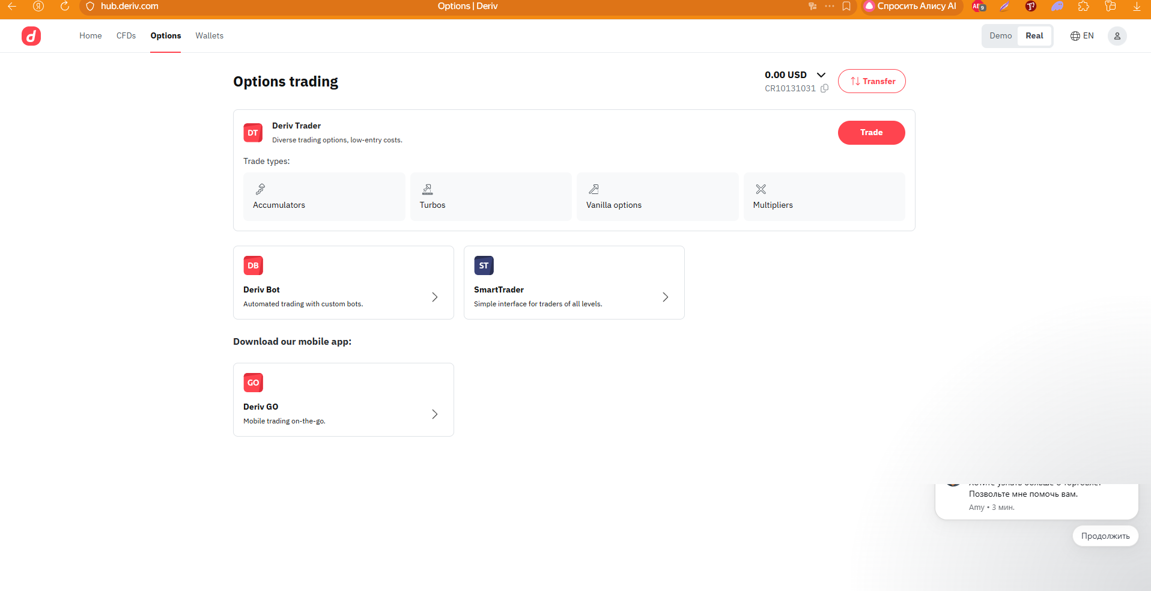1151x591 pixels.
Task: Select Vanilla options trade type label
Action: tap(614, 205)
